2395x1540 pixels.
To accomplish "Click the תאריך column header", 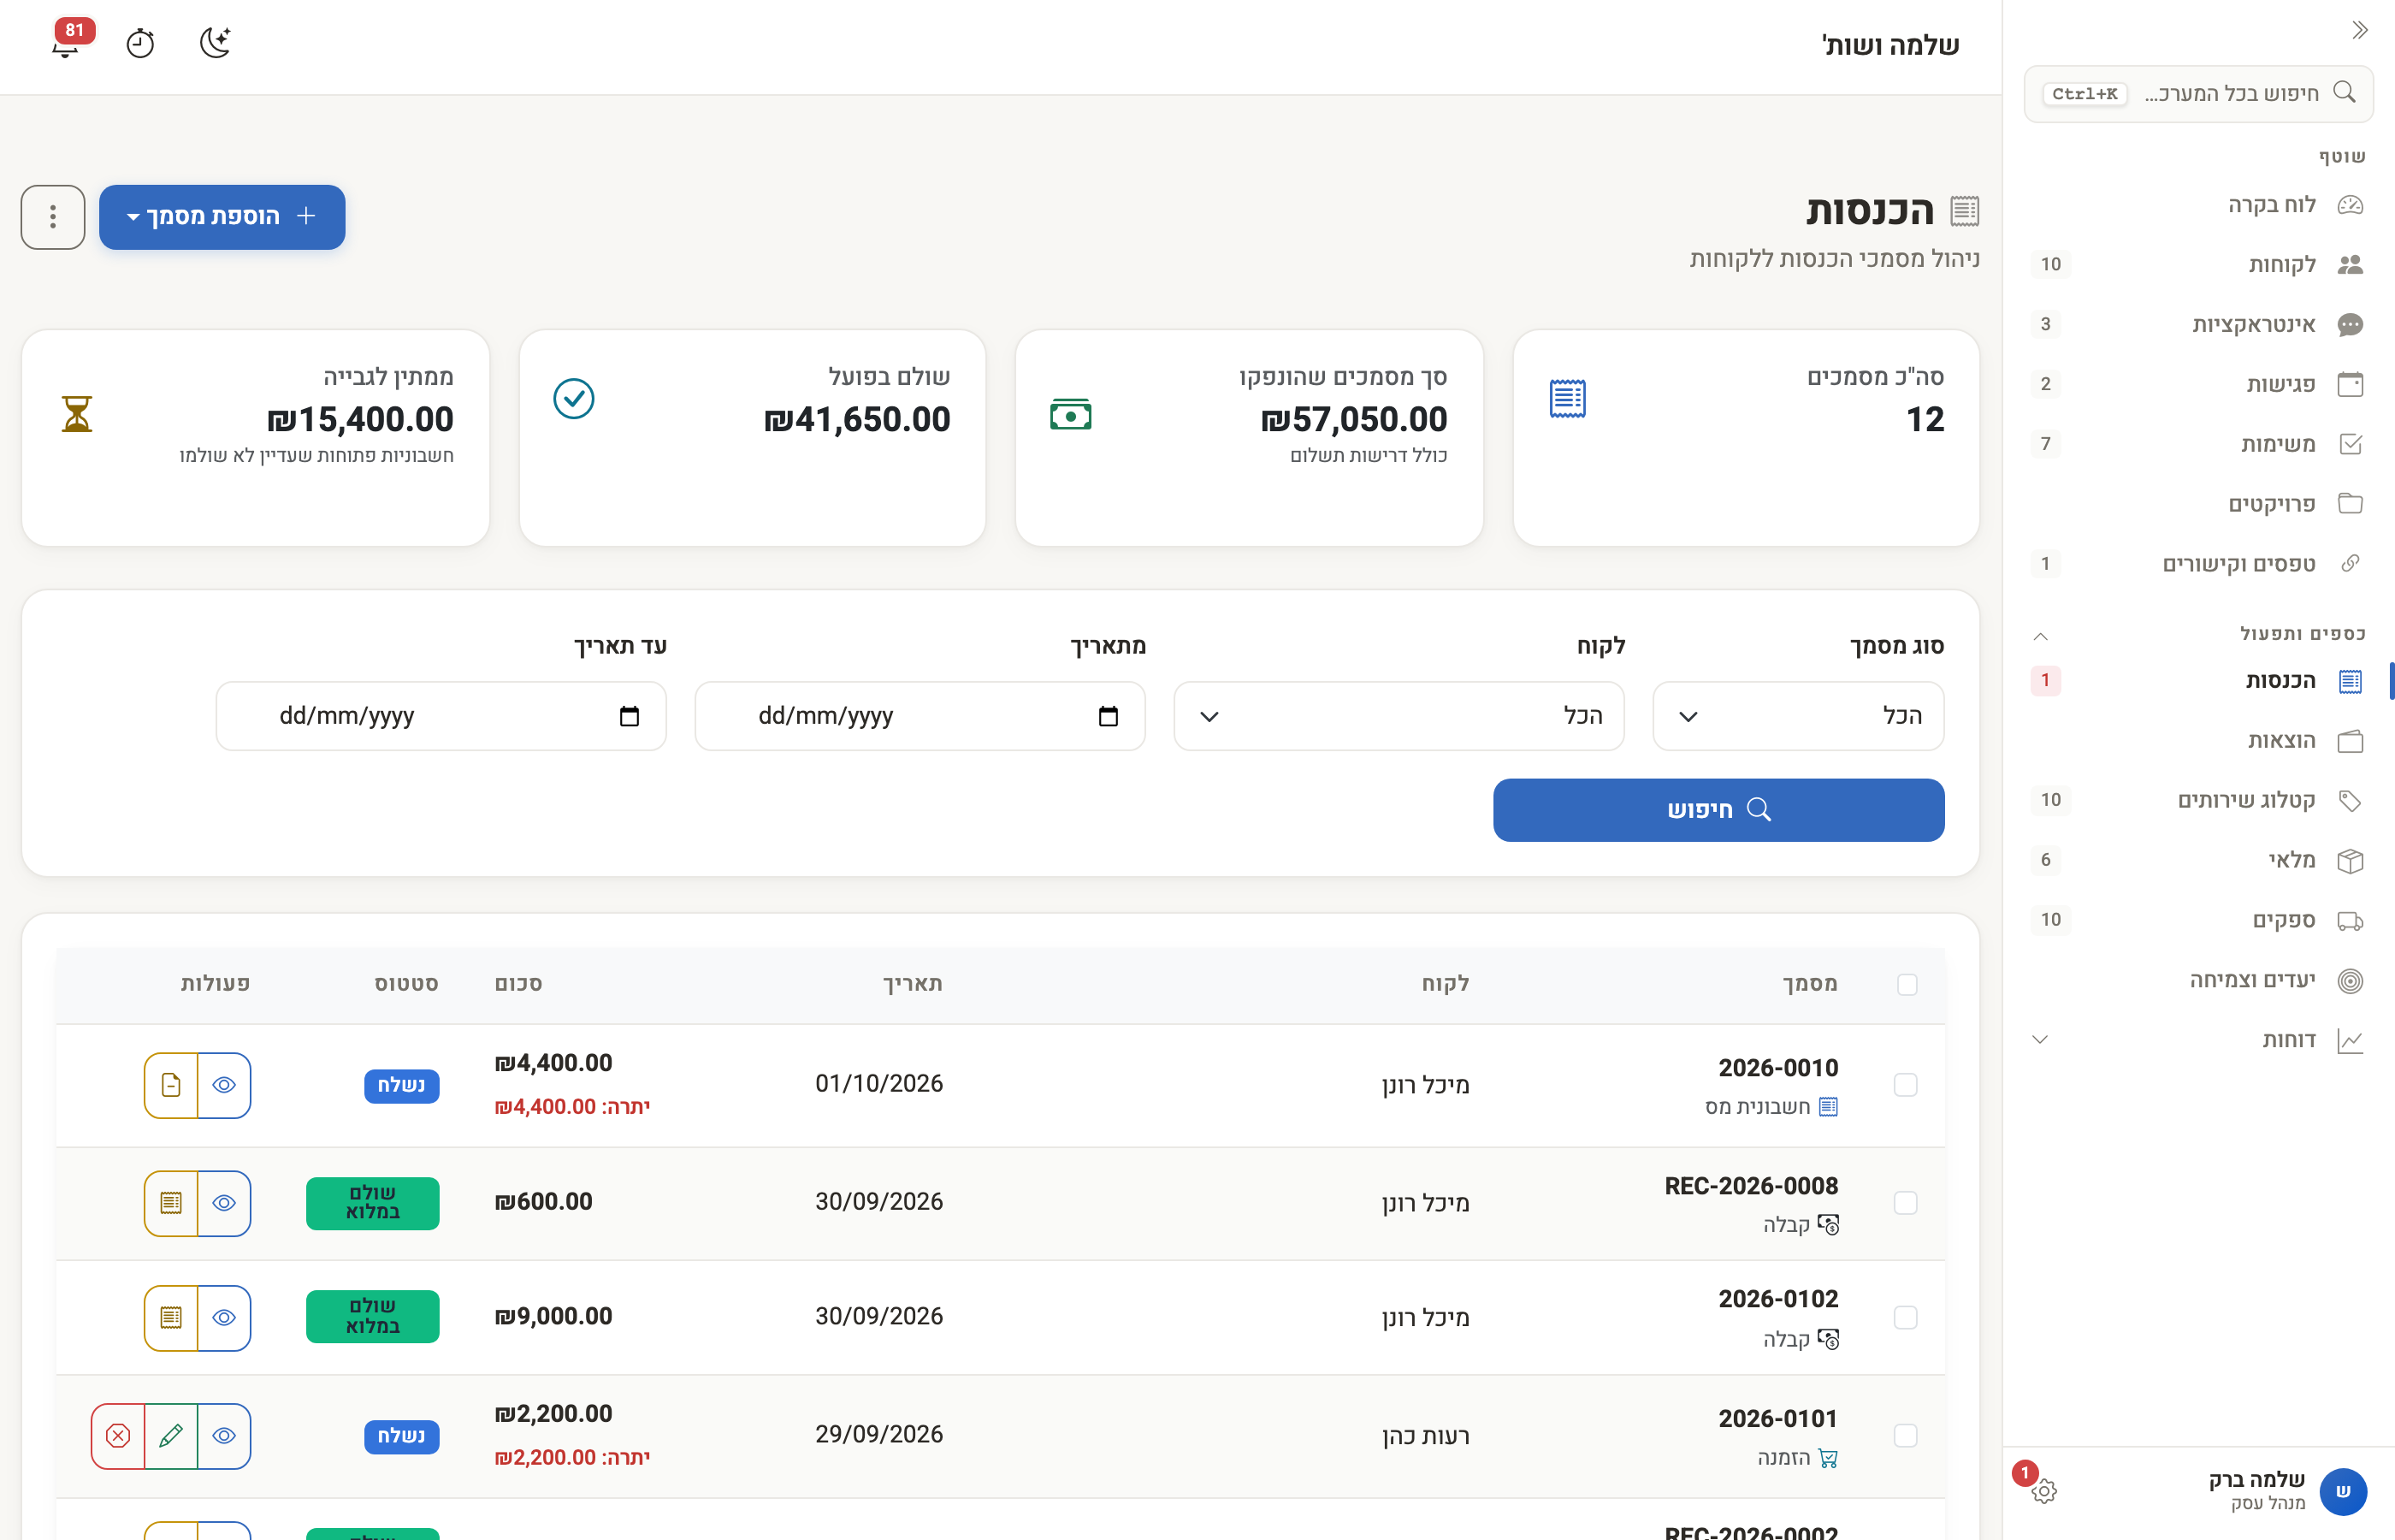I will coord(913,984).
